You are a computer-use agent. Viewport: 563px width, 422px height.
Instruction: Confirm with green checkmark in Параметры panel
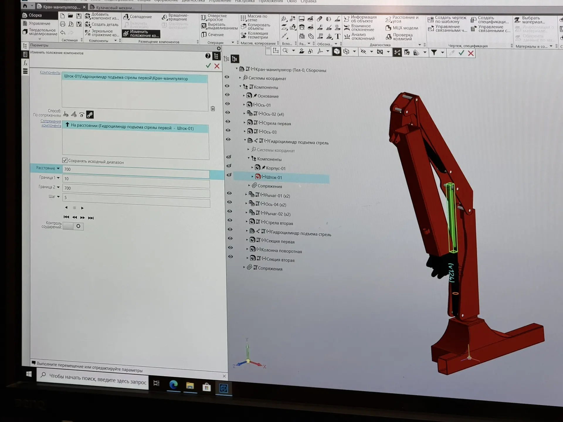pyautogui.click(x=208, y=66)
